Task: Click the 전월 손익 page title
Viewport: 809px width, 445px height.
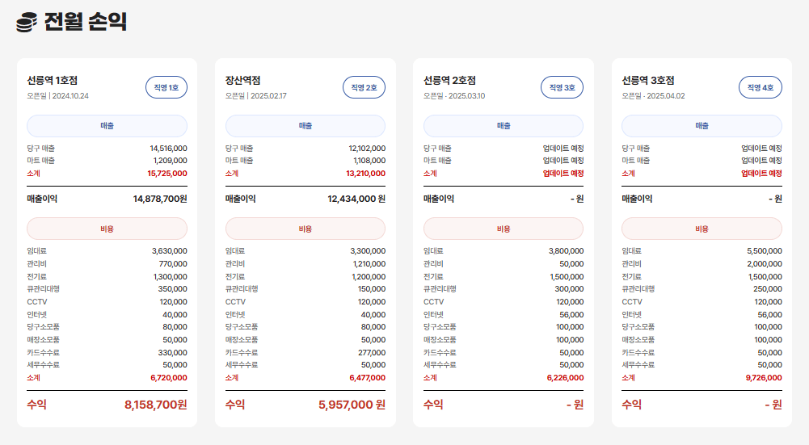Action: coord(85,22)
